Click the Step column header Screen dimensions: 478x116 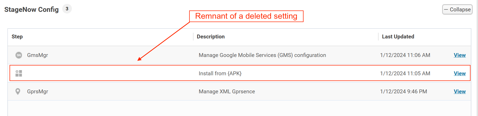[17, 37]
